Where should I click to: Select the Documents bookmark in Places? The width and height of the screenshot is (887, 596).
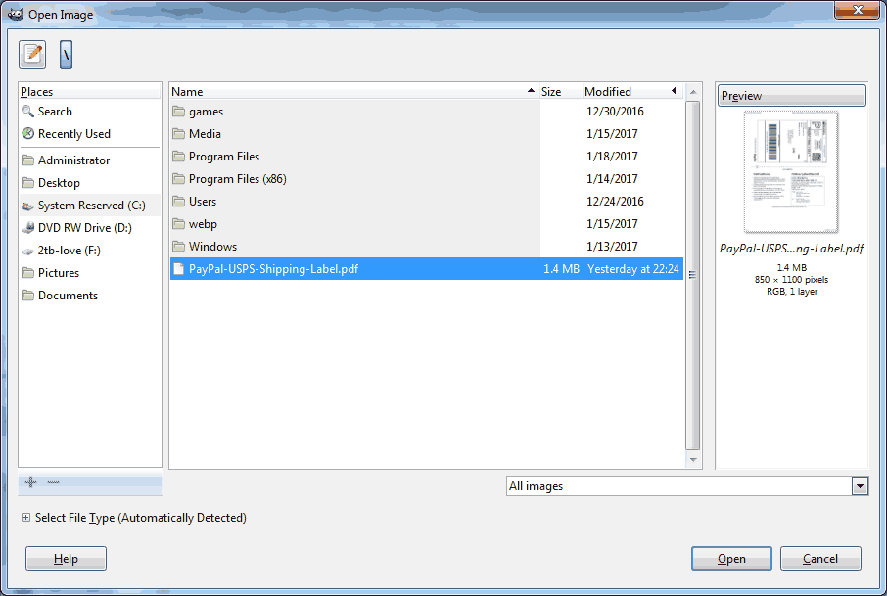point(89,296)
